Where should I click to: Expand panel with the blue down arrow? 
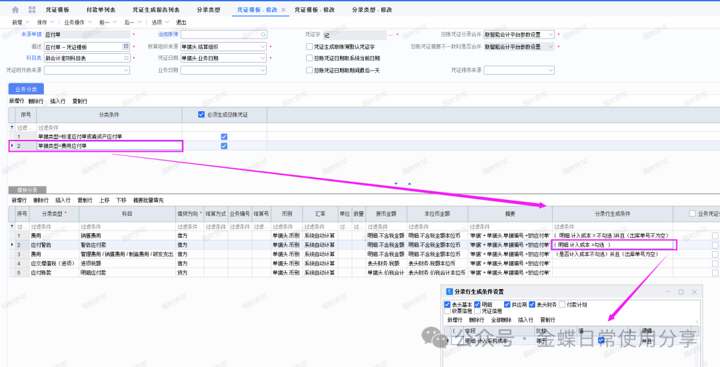tap(396, 183)
